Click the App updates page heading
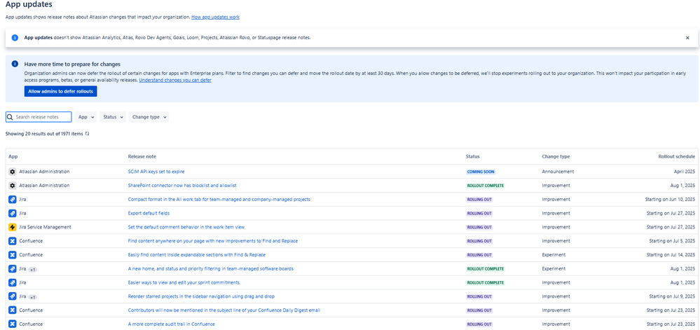Screen dimensions: 700x330 28,5
